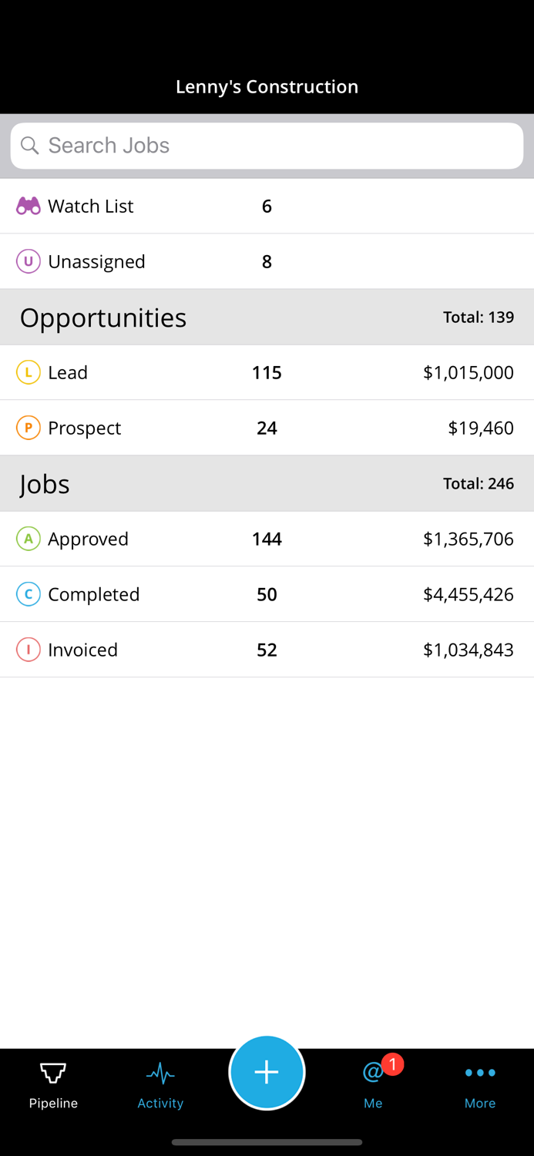
Task: Tap the blue plus button
Action: tap(267, 1072)
